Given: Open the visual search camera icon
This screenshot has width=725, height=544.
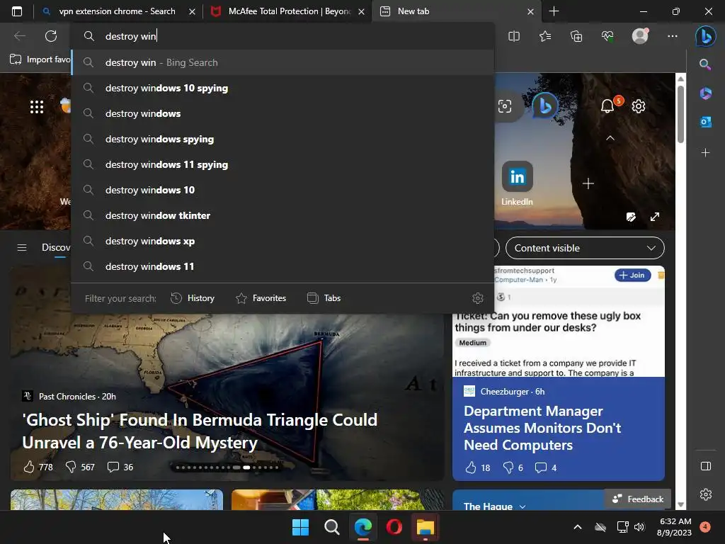Looking at the screenshot, I should [x=504, y=106].
